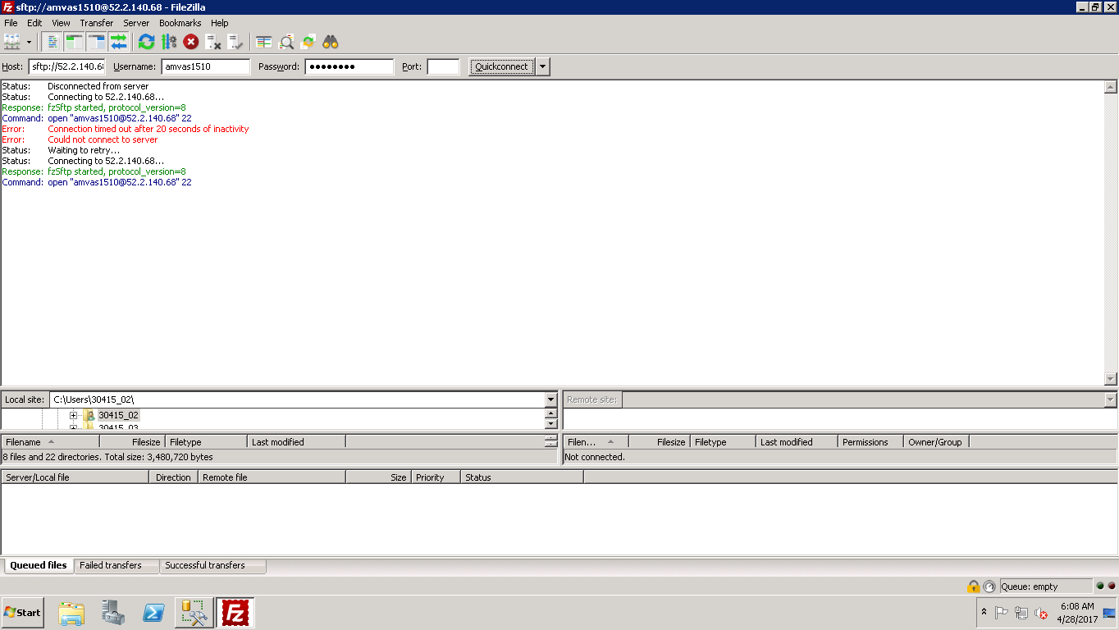This screenshot has height=630, width=1119.
Task: Toggle remote directory tree display
Action: [97, 41]
